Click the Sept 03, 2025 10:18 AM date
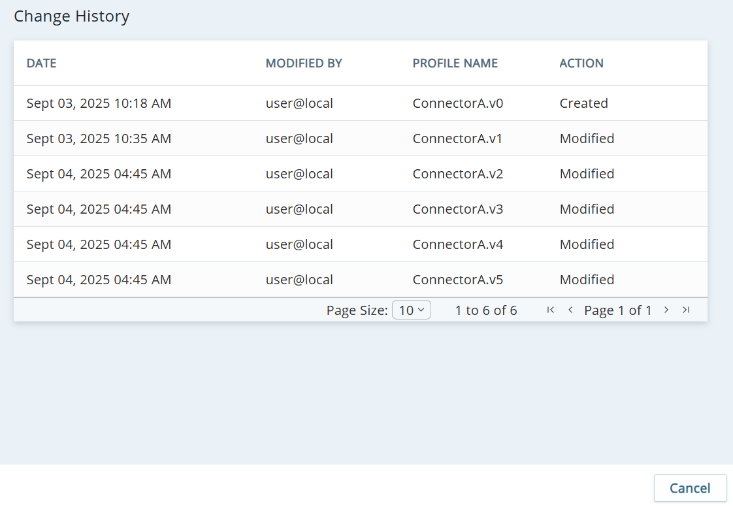The height and width of the screenshot is (509, 733). point(99,103)
